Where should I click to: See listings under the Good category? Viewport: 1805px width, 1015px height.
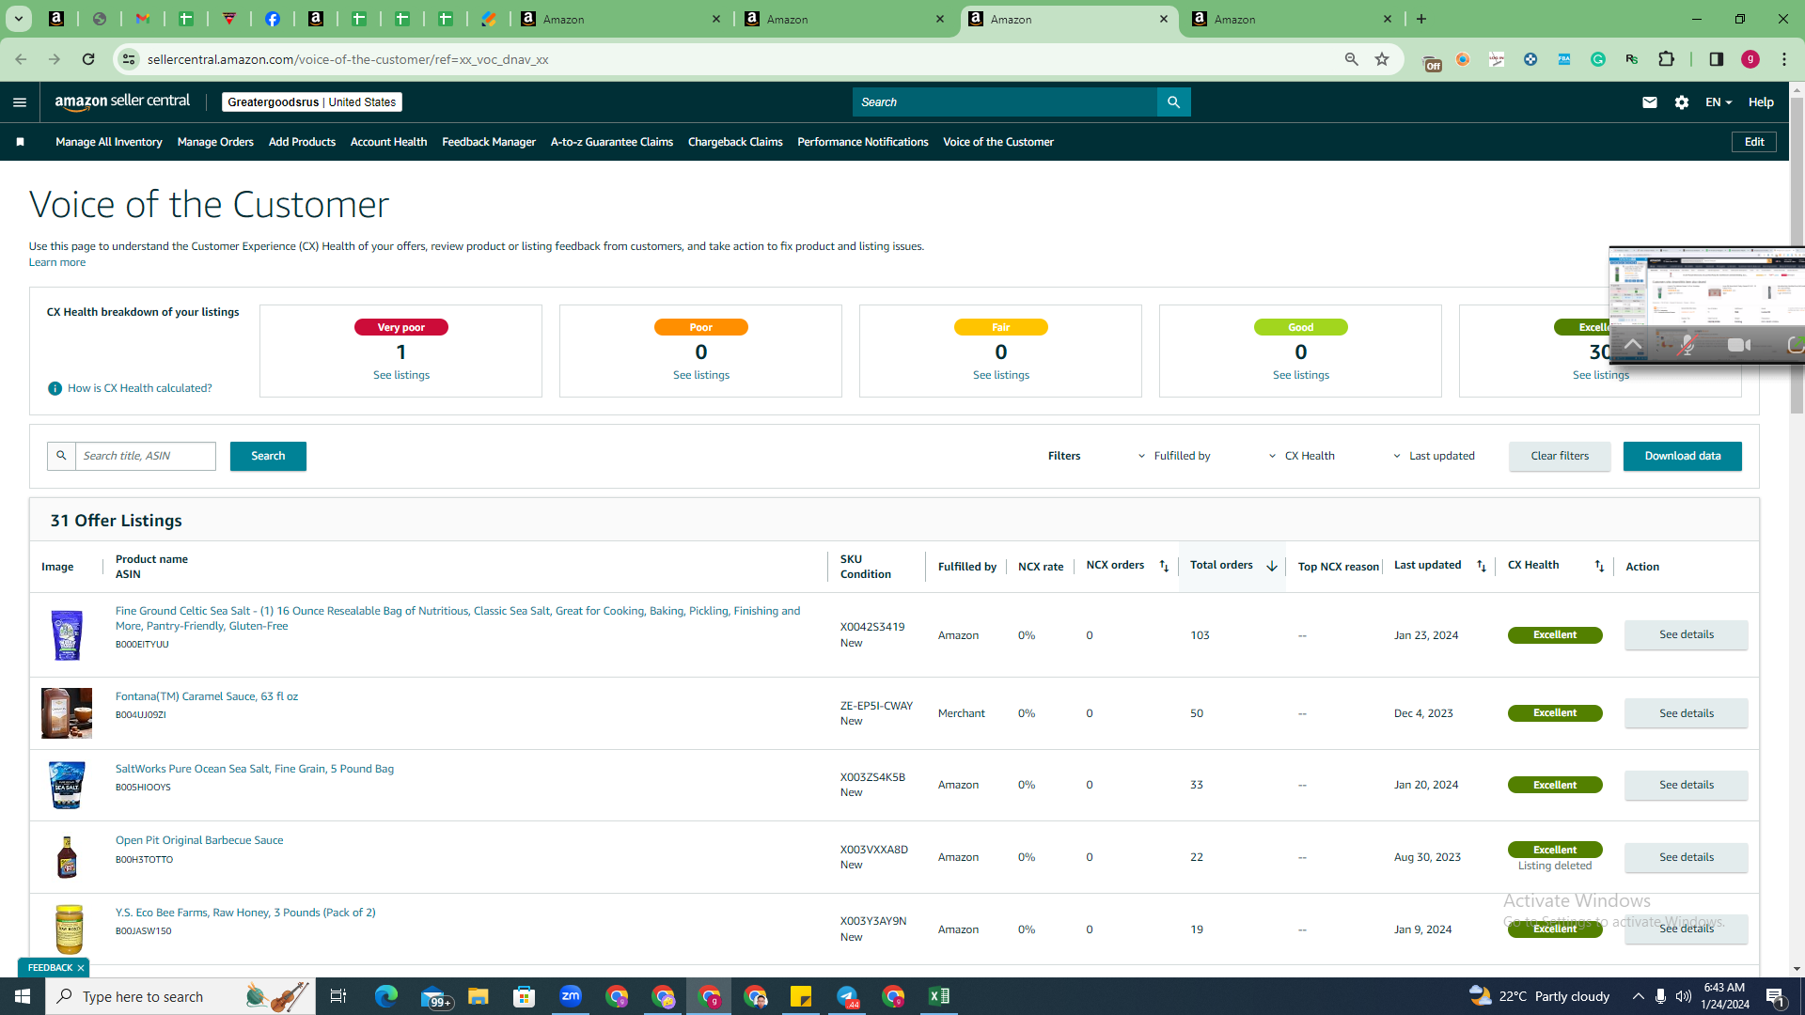pos(1301,375)
